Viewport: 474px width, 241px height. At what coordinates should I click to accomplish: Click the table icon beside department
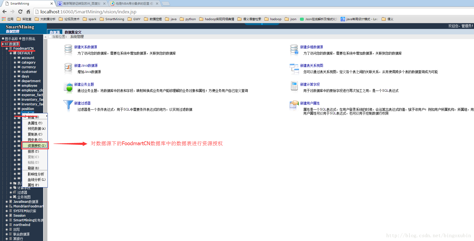tap(19, 81)
